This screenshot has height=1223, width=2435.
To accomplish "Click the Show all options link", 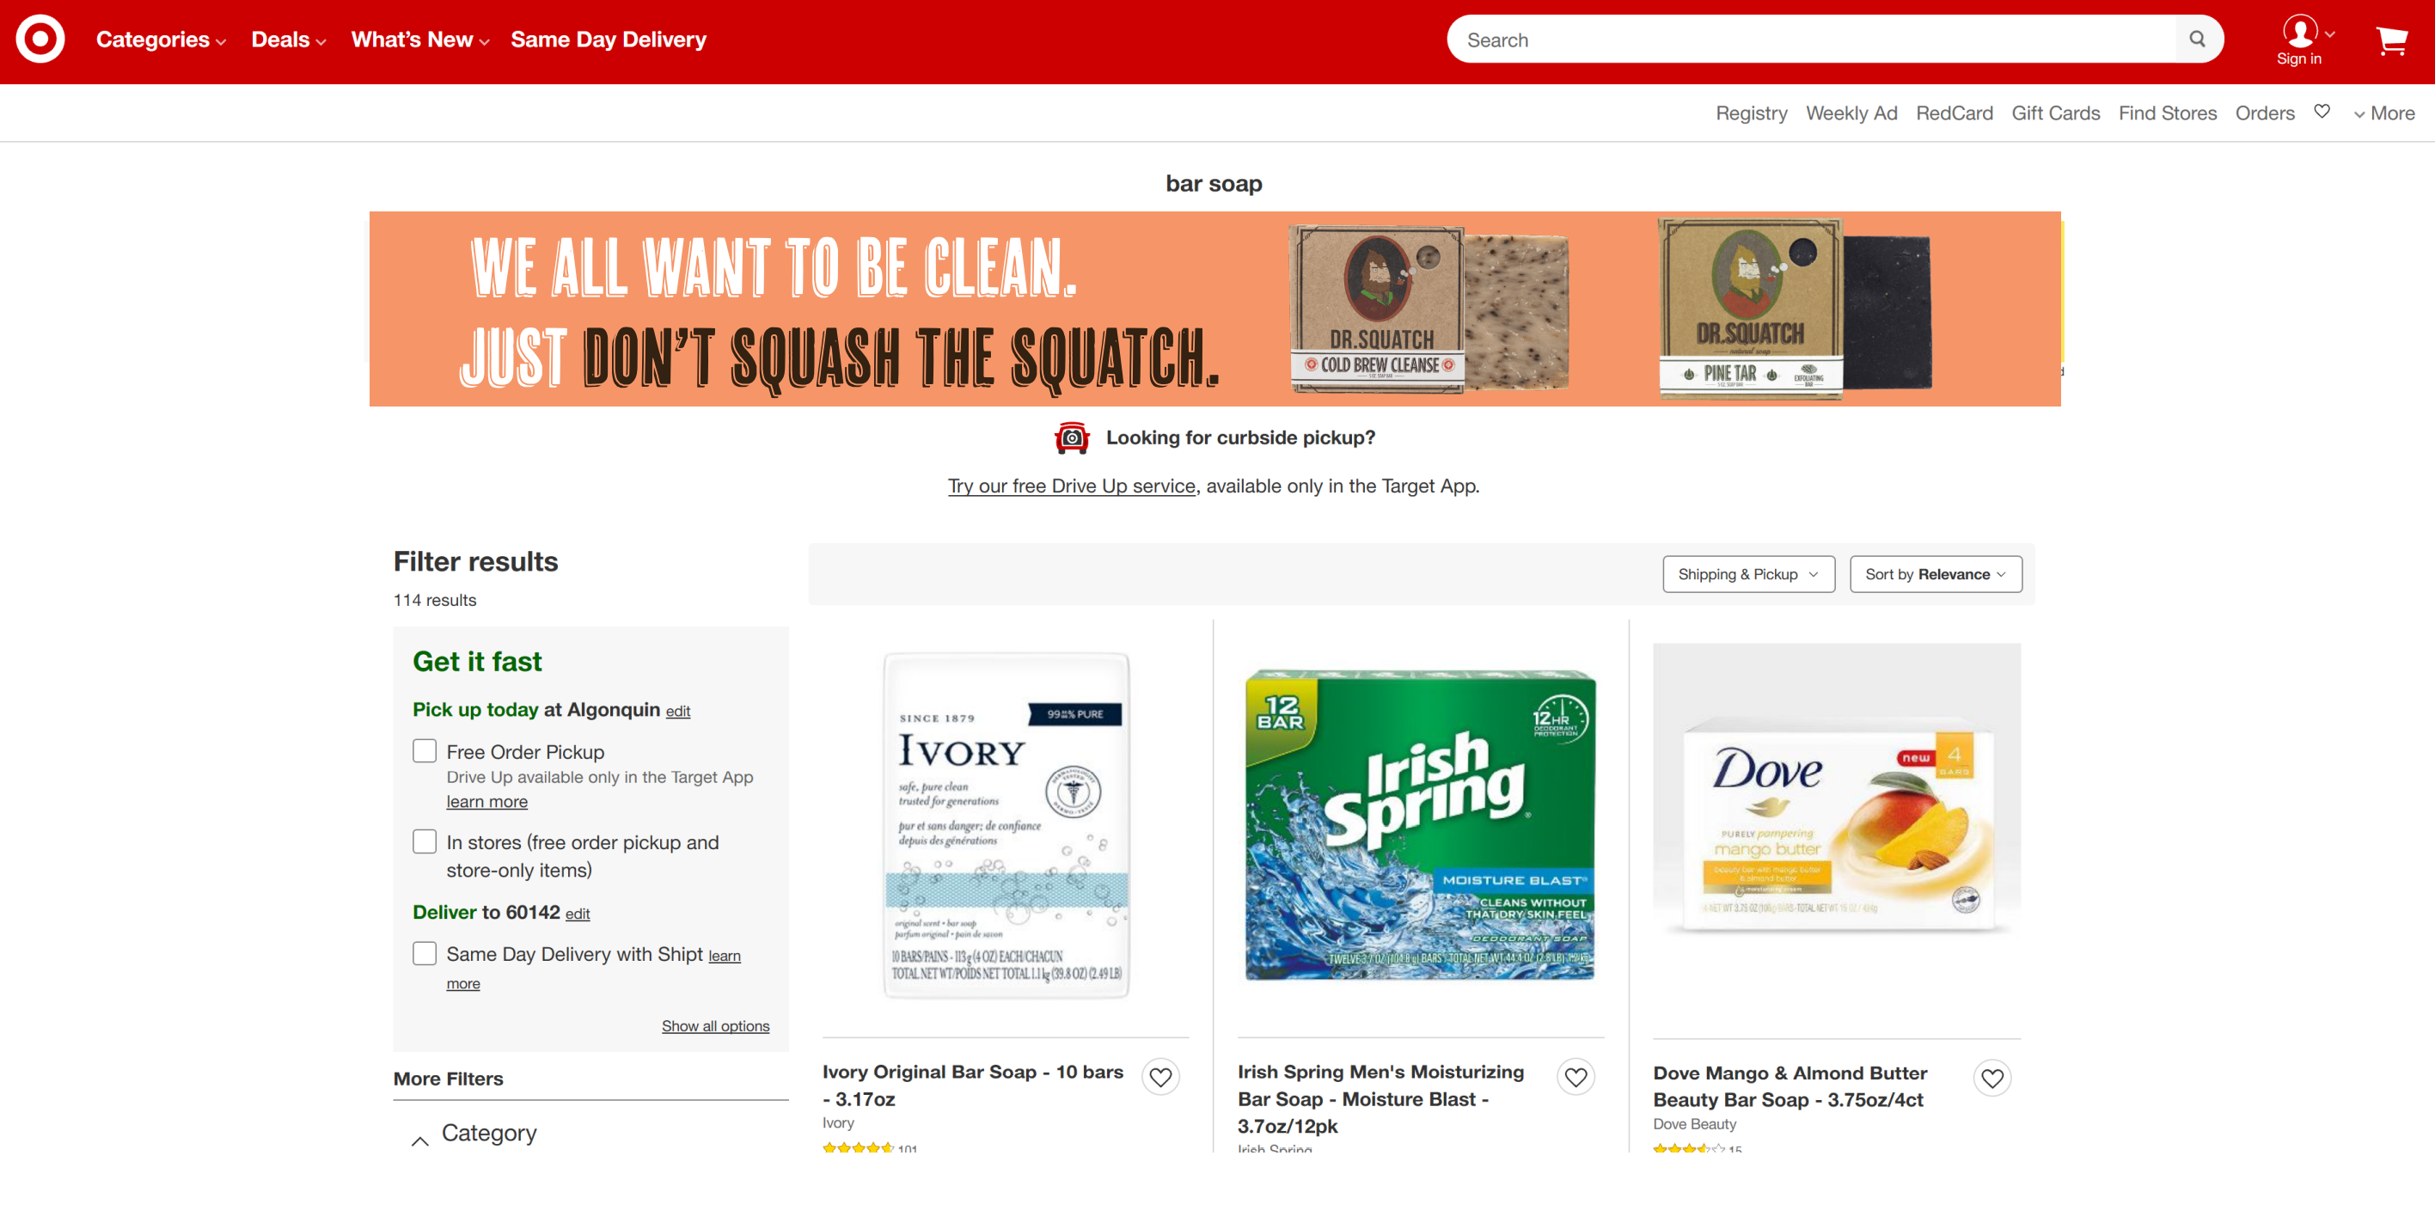I will click(x=714, y=1025).
